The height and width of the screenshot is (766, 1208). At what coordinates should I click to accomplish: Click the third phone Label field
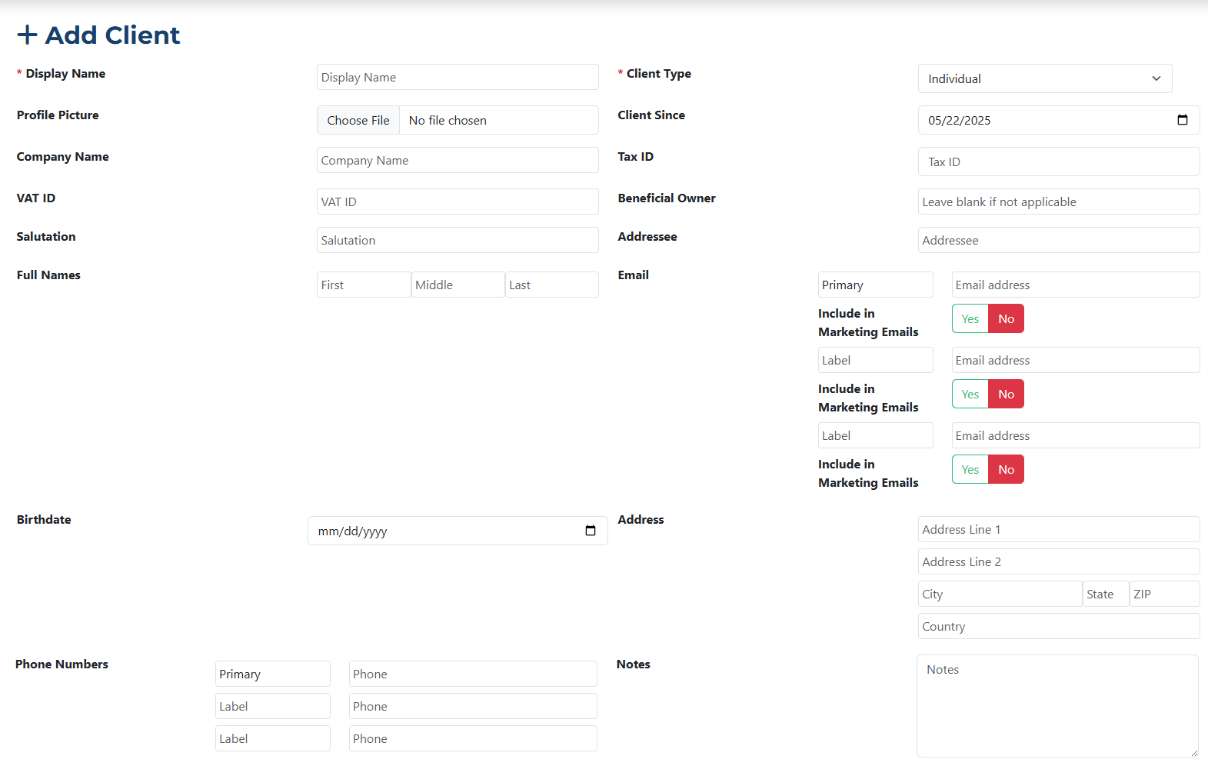pyautogui.click(x=273, y=738)
